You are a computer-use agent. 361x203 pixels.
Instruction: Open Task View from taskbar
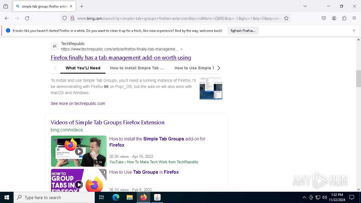(x=102, y=197)
